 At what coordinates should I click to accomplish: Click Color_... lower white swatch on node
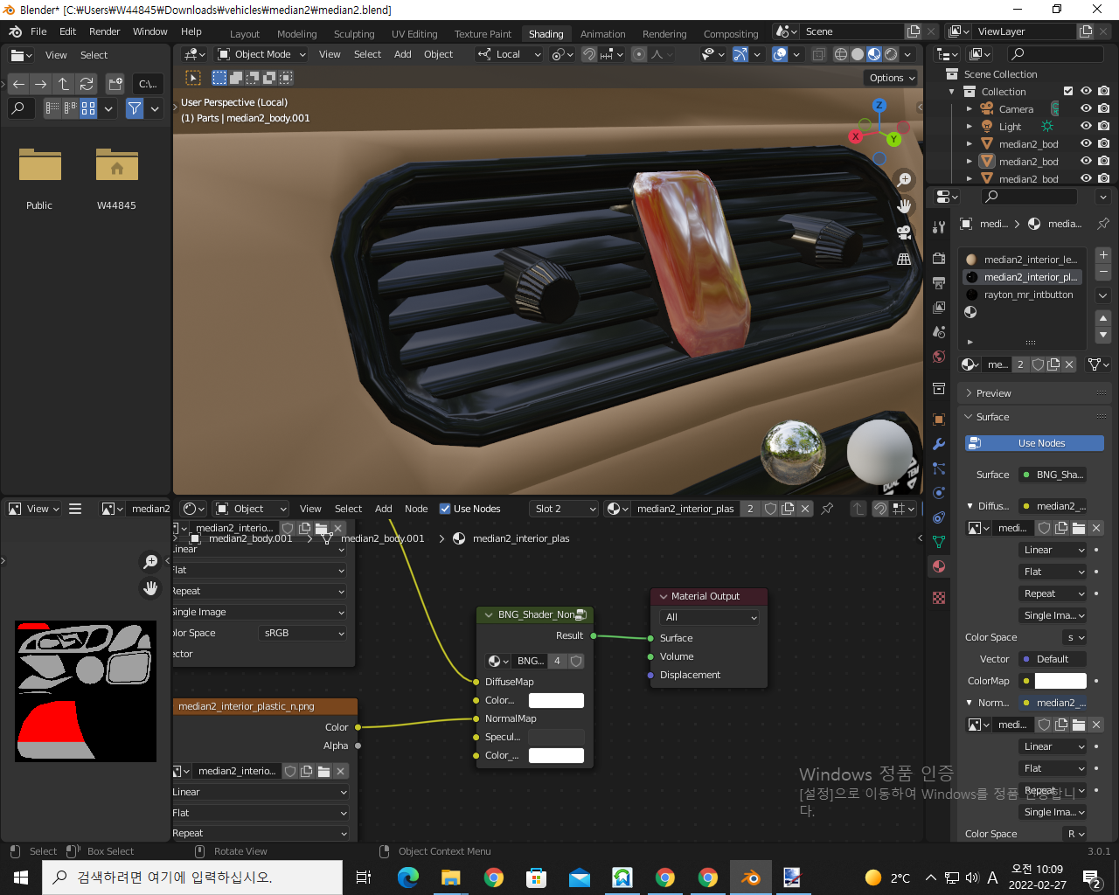(x=556, y=755)
